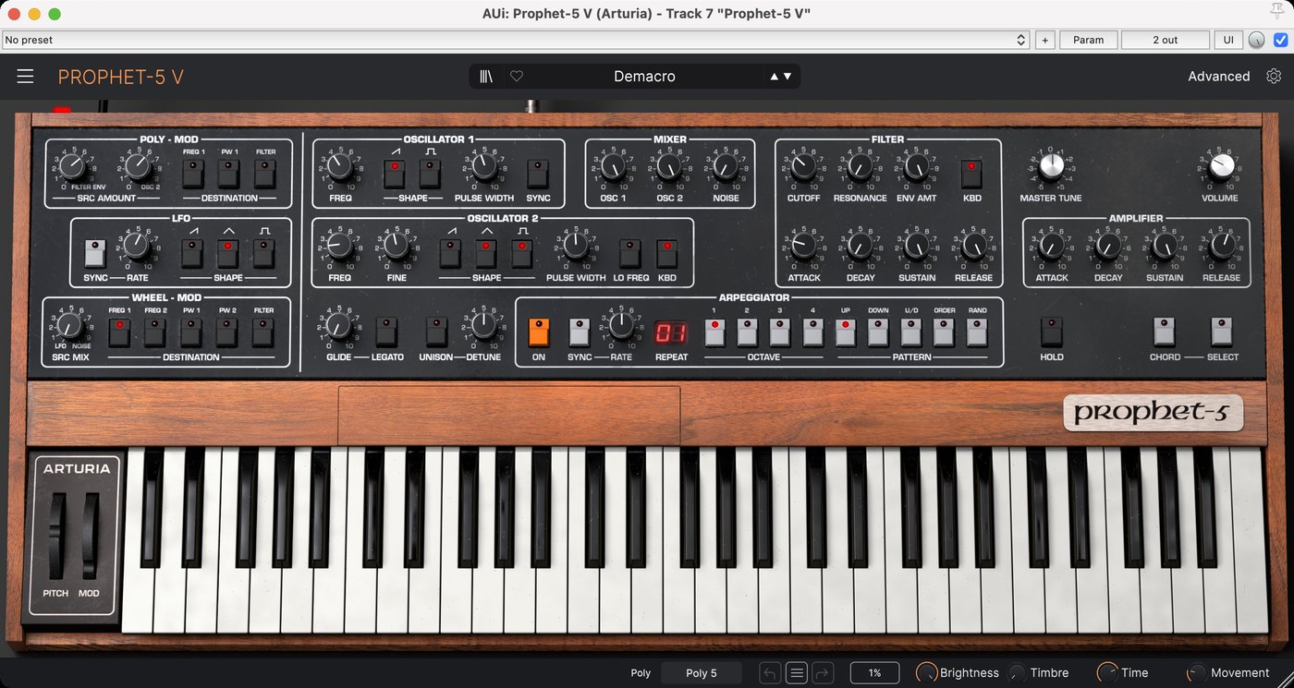Select pulse shape for Oscillator 1

click(430, 173)
